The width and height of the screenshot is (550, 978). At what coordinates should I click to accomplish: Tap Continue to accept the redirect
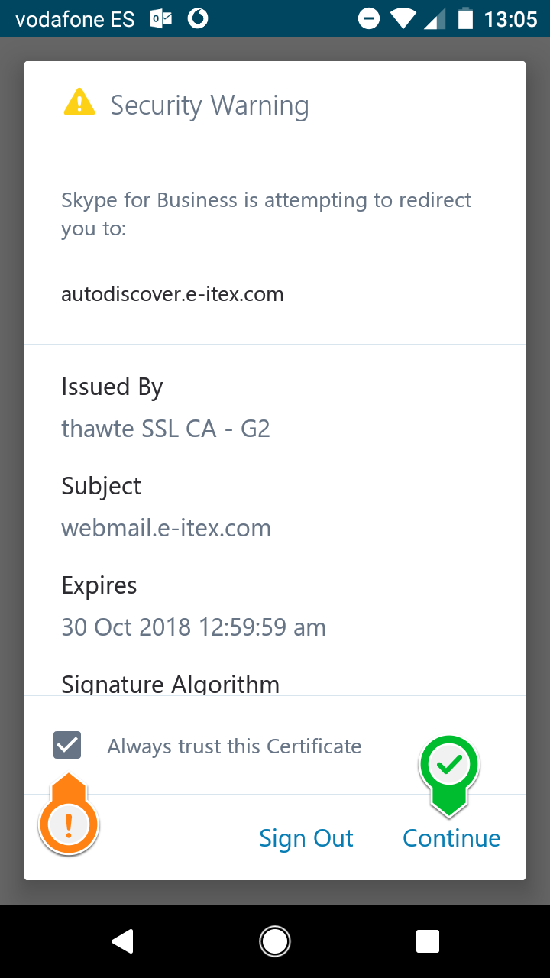451,838
